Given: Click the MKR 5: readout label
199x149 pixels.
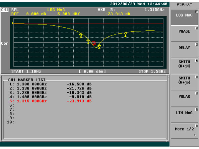Looking at the screenshot, I should [106, 10].
